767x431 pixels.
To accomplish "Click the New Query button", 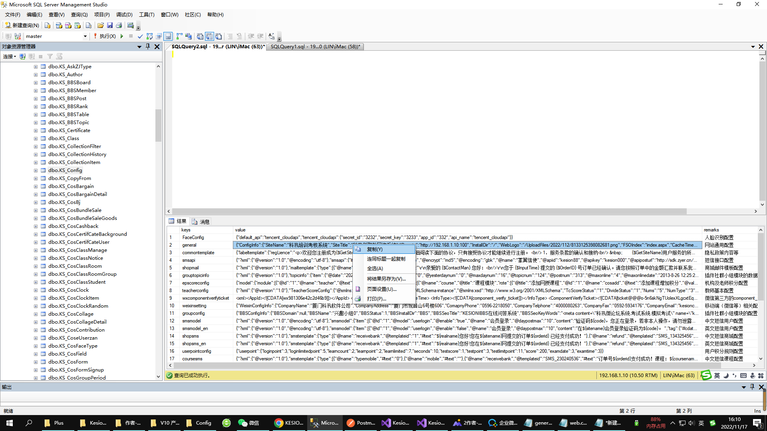I will tap(22, 25).
